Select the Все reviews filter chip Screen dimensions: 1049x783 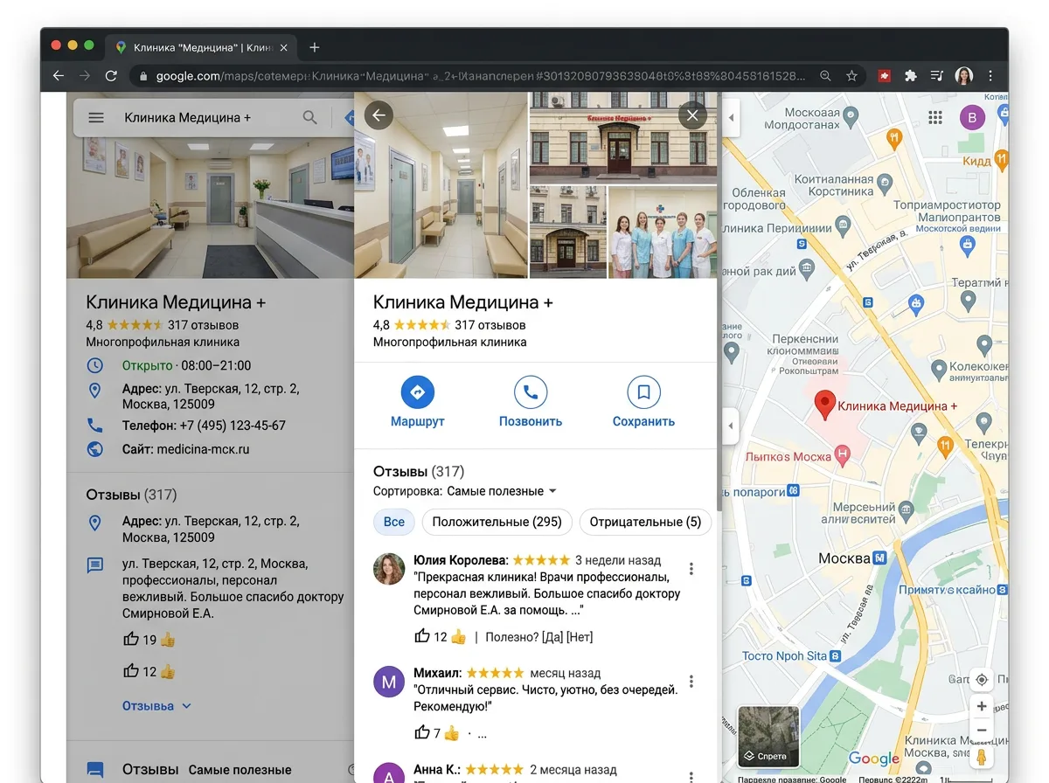[394, 522]
